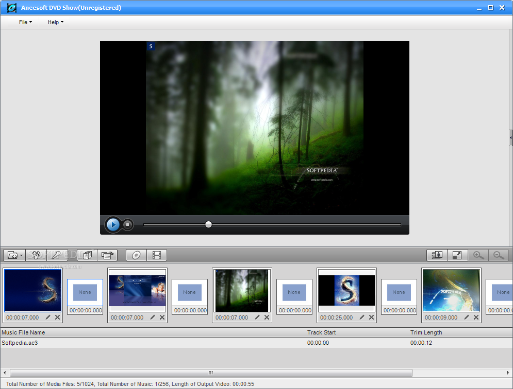Stop the preview playback

pos(128,225)
